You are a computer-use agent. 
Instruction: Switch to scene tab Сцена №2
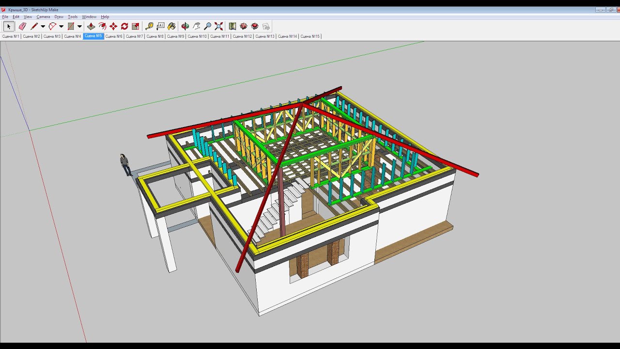click(31, 36)
